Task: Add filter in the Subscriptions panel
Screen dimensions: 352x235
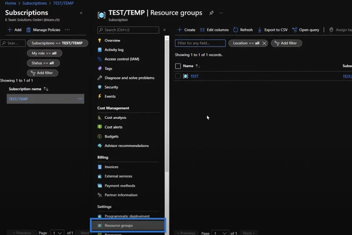Action: (x=42, y=73)
